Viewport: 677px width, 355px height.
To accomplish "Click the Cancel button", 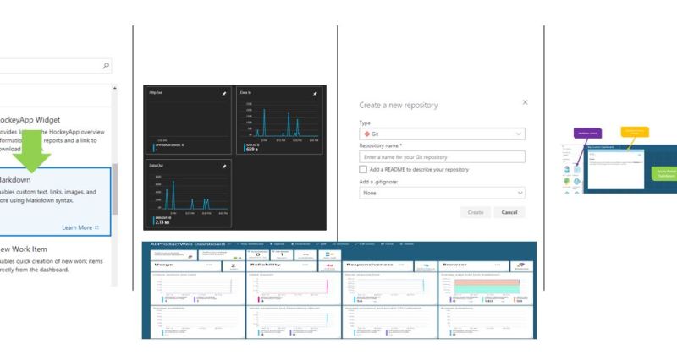I will coord(509,212).
